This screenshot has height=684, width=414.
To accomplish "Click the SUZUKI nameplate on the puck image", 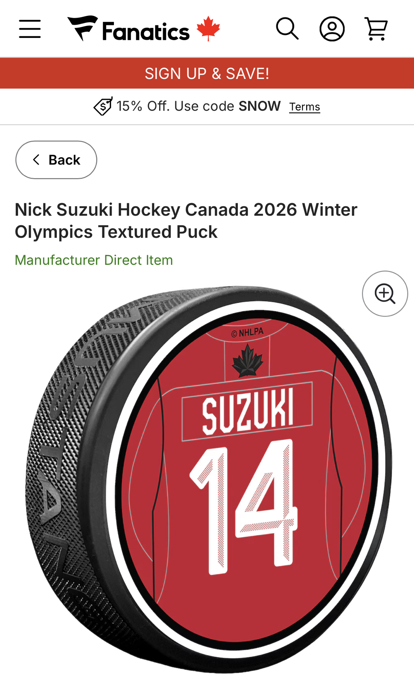I will (247, 411).
